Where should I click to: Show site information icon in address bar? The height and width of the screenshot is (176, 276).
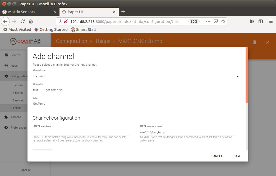coord(60,21)
